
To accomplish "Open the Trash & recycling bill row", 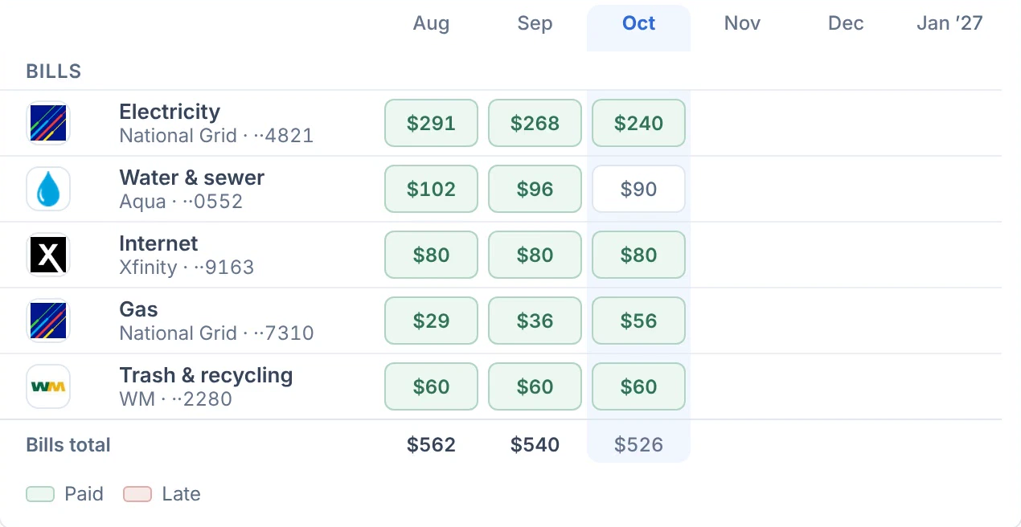I will click(501, 386).
